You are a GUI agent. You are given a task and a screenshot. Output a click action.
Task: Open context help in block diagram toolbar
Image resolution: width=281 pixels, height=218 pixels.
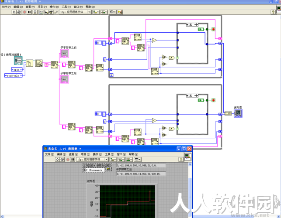pyautogui.click(x=273, y=12)
